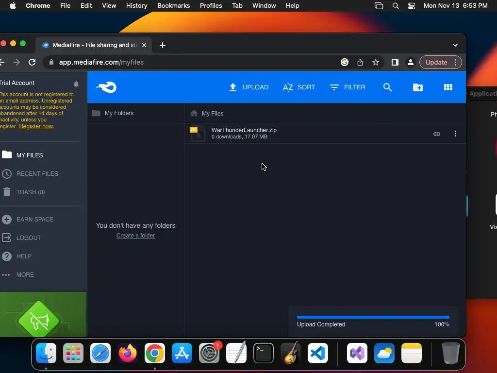The height and width of the screenshot is (373, 497).
Task: Launch Safari from the dock
Action: 100,353
